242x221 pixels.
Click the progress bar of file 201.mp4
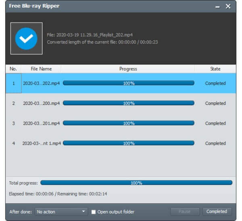click(129, 123)
